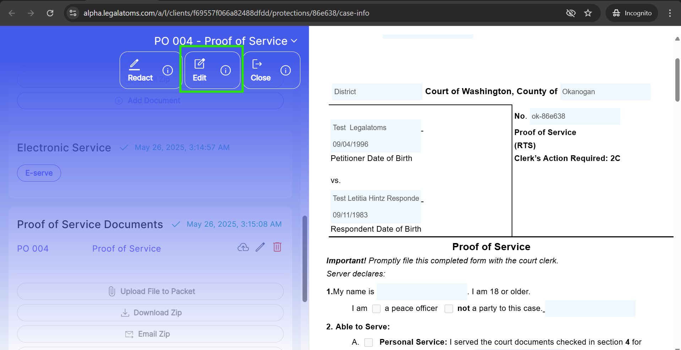
Task: Click the respondent birth date 09/11/1983 field
Action: 376,215
